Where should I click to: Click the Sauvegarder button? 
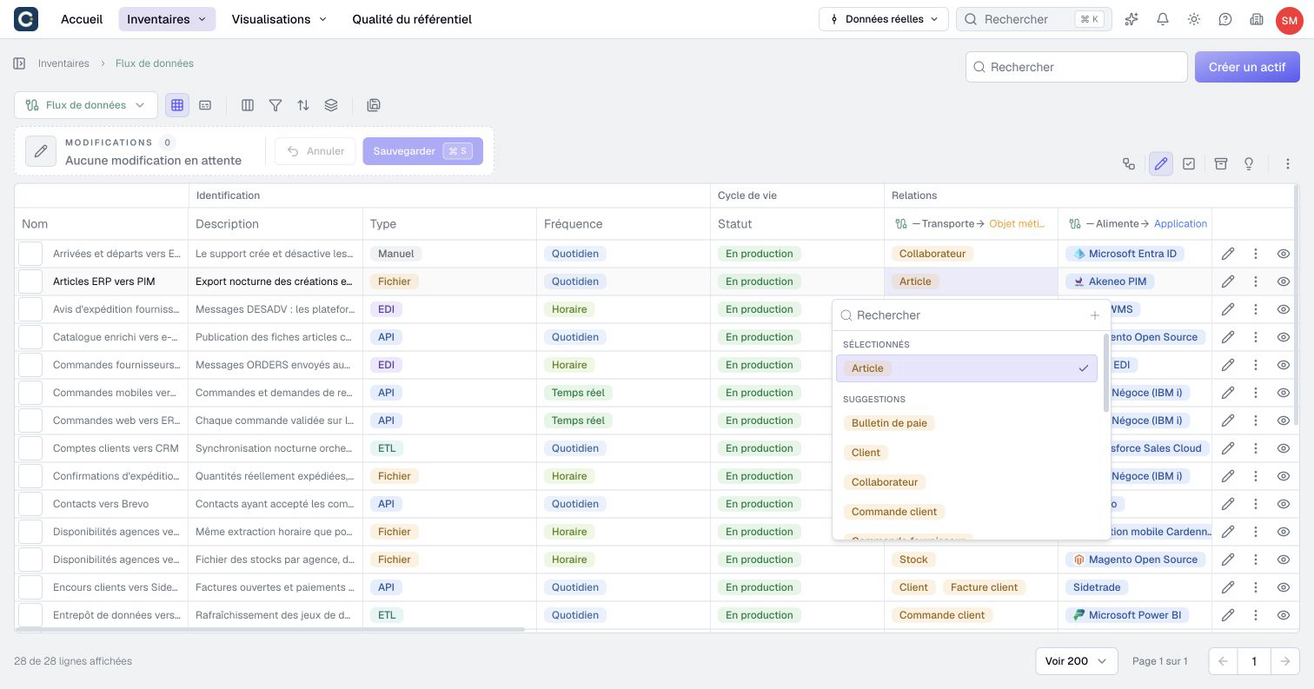pos(422,151)
